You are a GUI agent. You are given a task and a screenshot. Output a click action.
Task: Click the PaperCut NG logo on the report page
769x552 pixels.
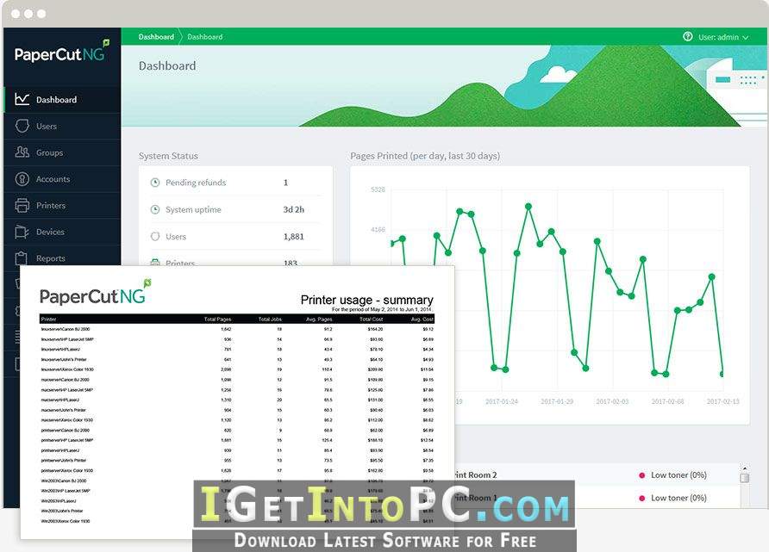coord(95,293)
